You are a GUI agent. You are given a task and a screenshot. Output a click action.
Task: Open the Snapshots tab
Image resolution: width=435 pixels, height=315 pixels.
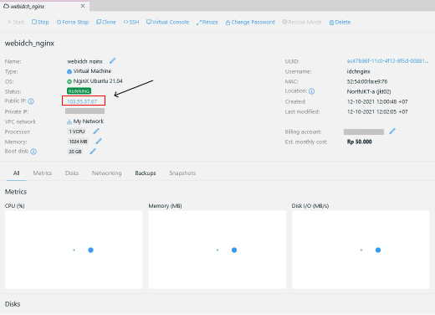pyautogui.click(x=182, y=173)
